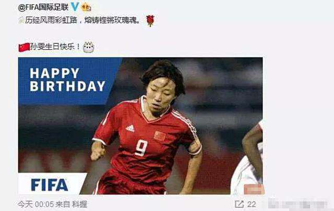Click the repost count 22

click(x=252, y=204)
